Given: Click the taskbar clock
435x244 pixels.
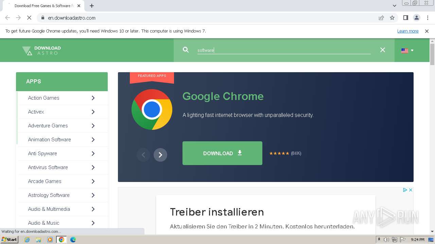Looking at the screenshot, I should point(418,240).
